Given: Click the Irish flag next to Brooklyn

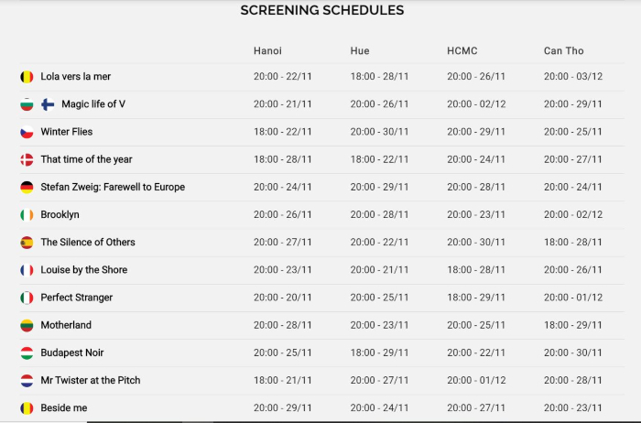Looking at the screenshot, I should 27,214.
